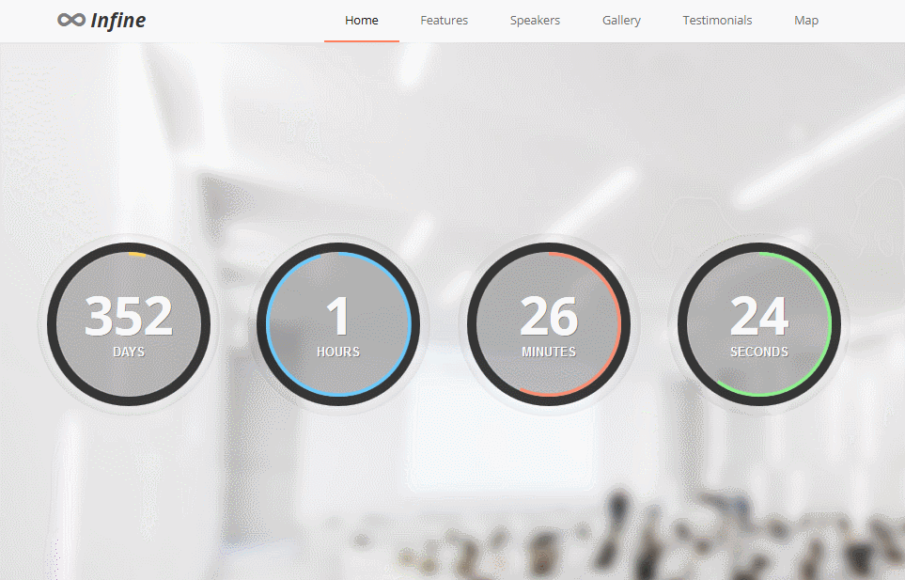Navigate to the Speakers section
This screenshot has width=905, height=580.
535,20
